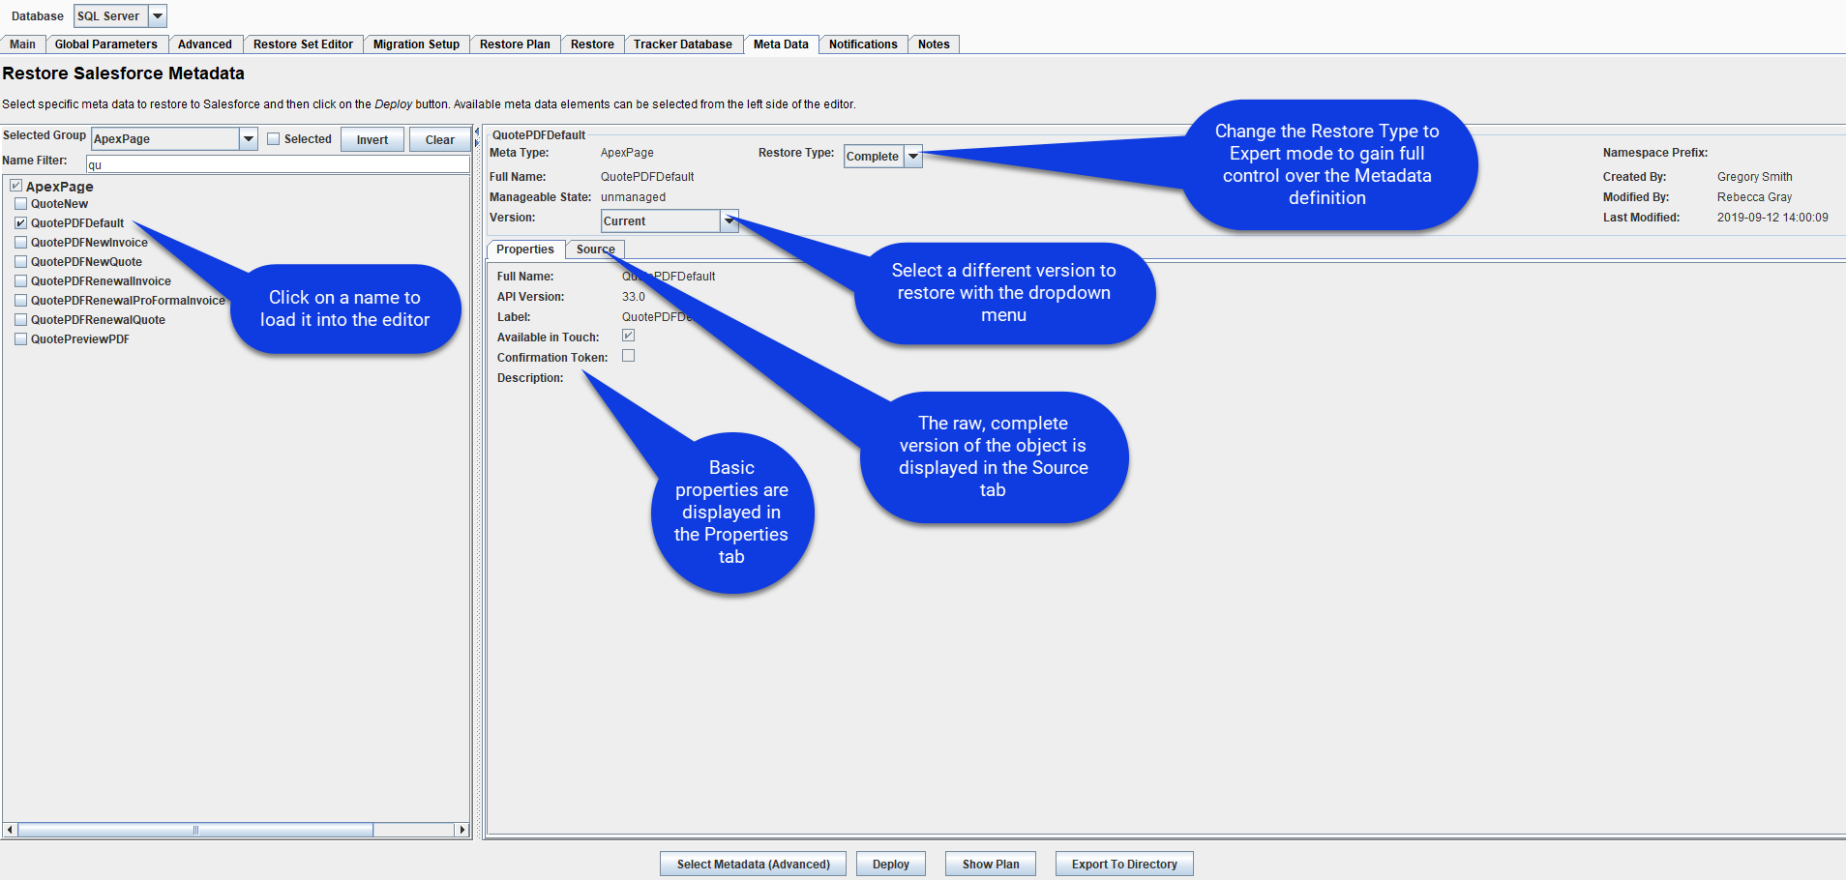Click the Clear button

coord(440,139)
